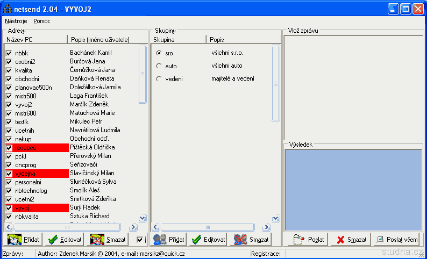Clear the message with the red X Smazat button
The height and width of the screenshot is (259, 427).
click(351, 240)
